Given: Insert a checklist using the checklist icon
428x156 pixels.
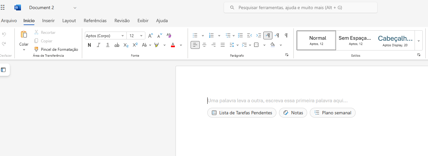Looking at the screenshot, I should [x=240, y=35].
